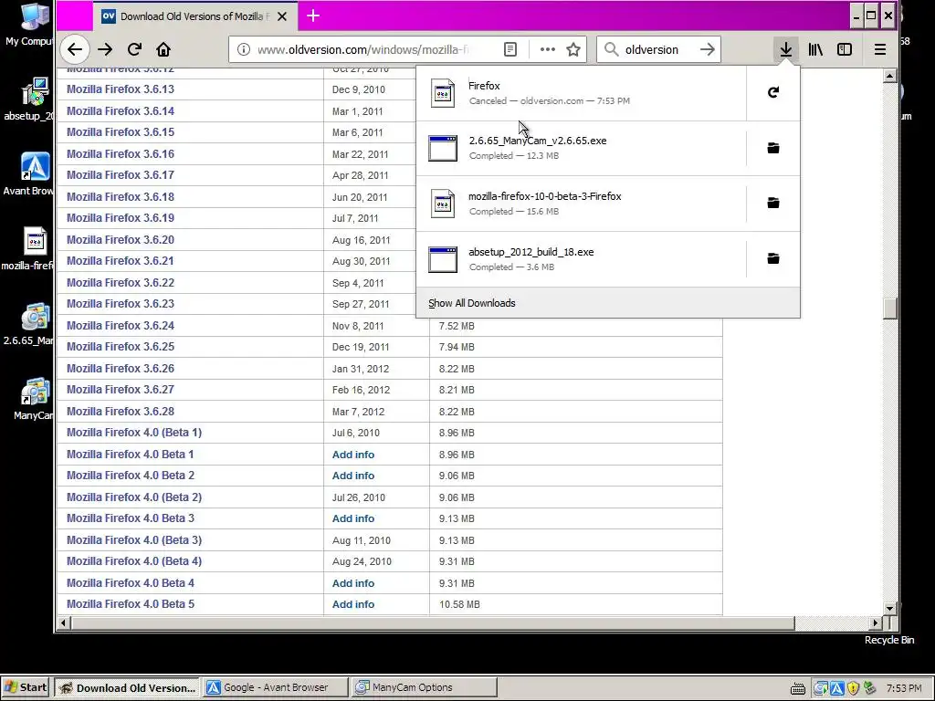935x701 pixels.
Task: Select My Computer desktop icon
Action: (x=28, y=24)
